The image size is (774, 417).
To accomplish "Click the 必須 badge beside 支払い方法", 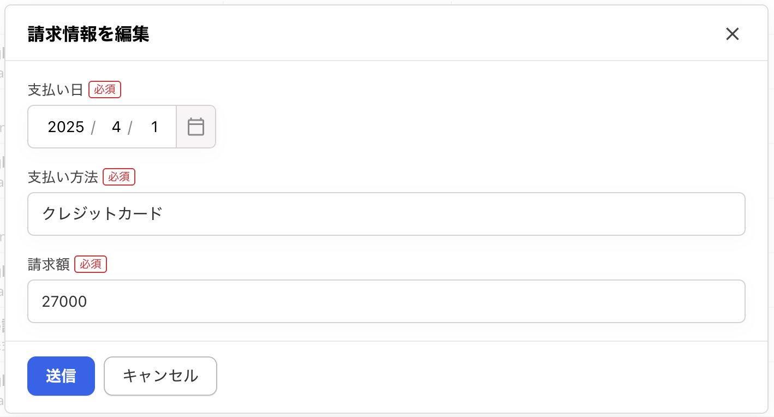I will point(119,177).
